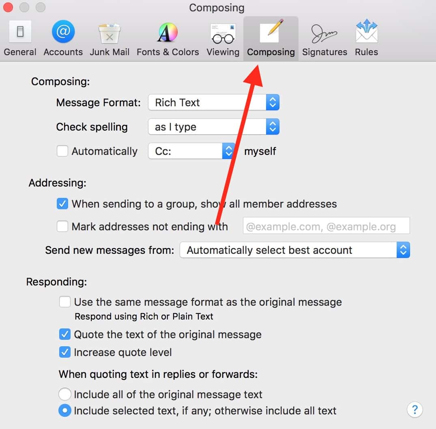
Task: Click 'When quoting text in replies or forwards:'
Action: click(158, 374)
